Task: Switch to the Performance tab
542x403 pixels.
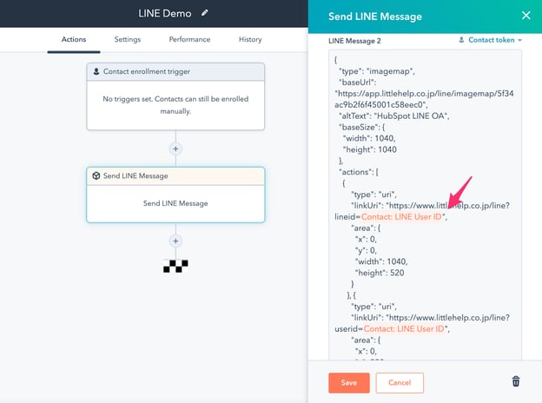Action: (x=189, y=40)
